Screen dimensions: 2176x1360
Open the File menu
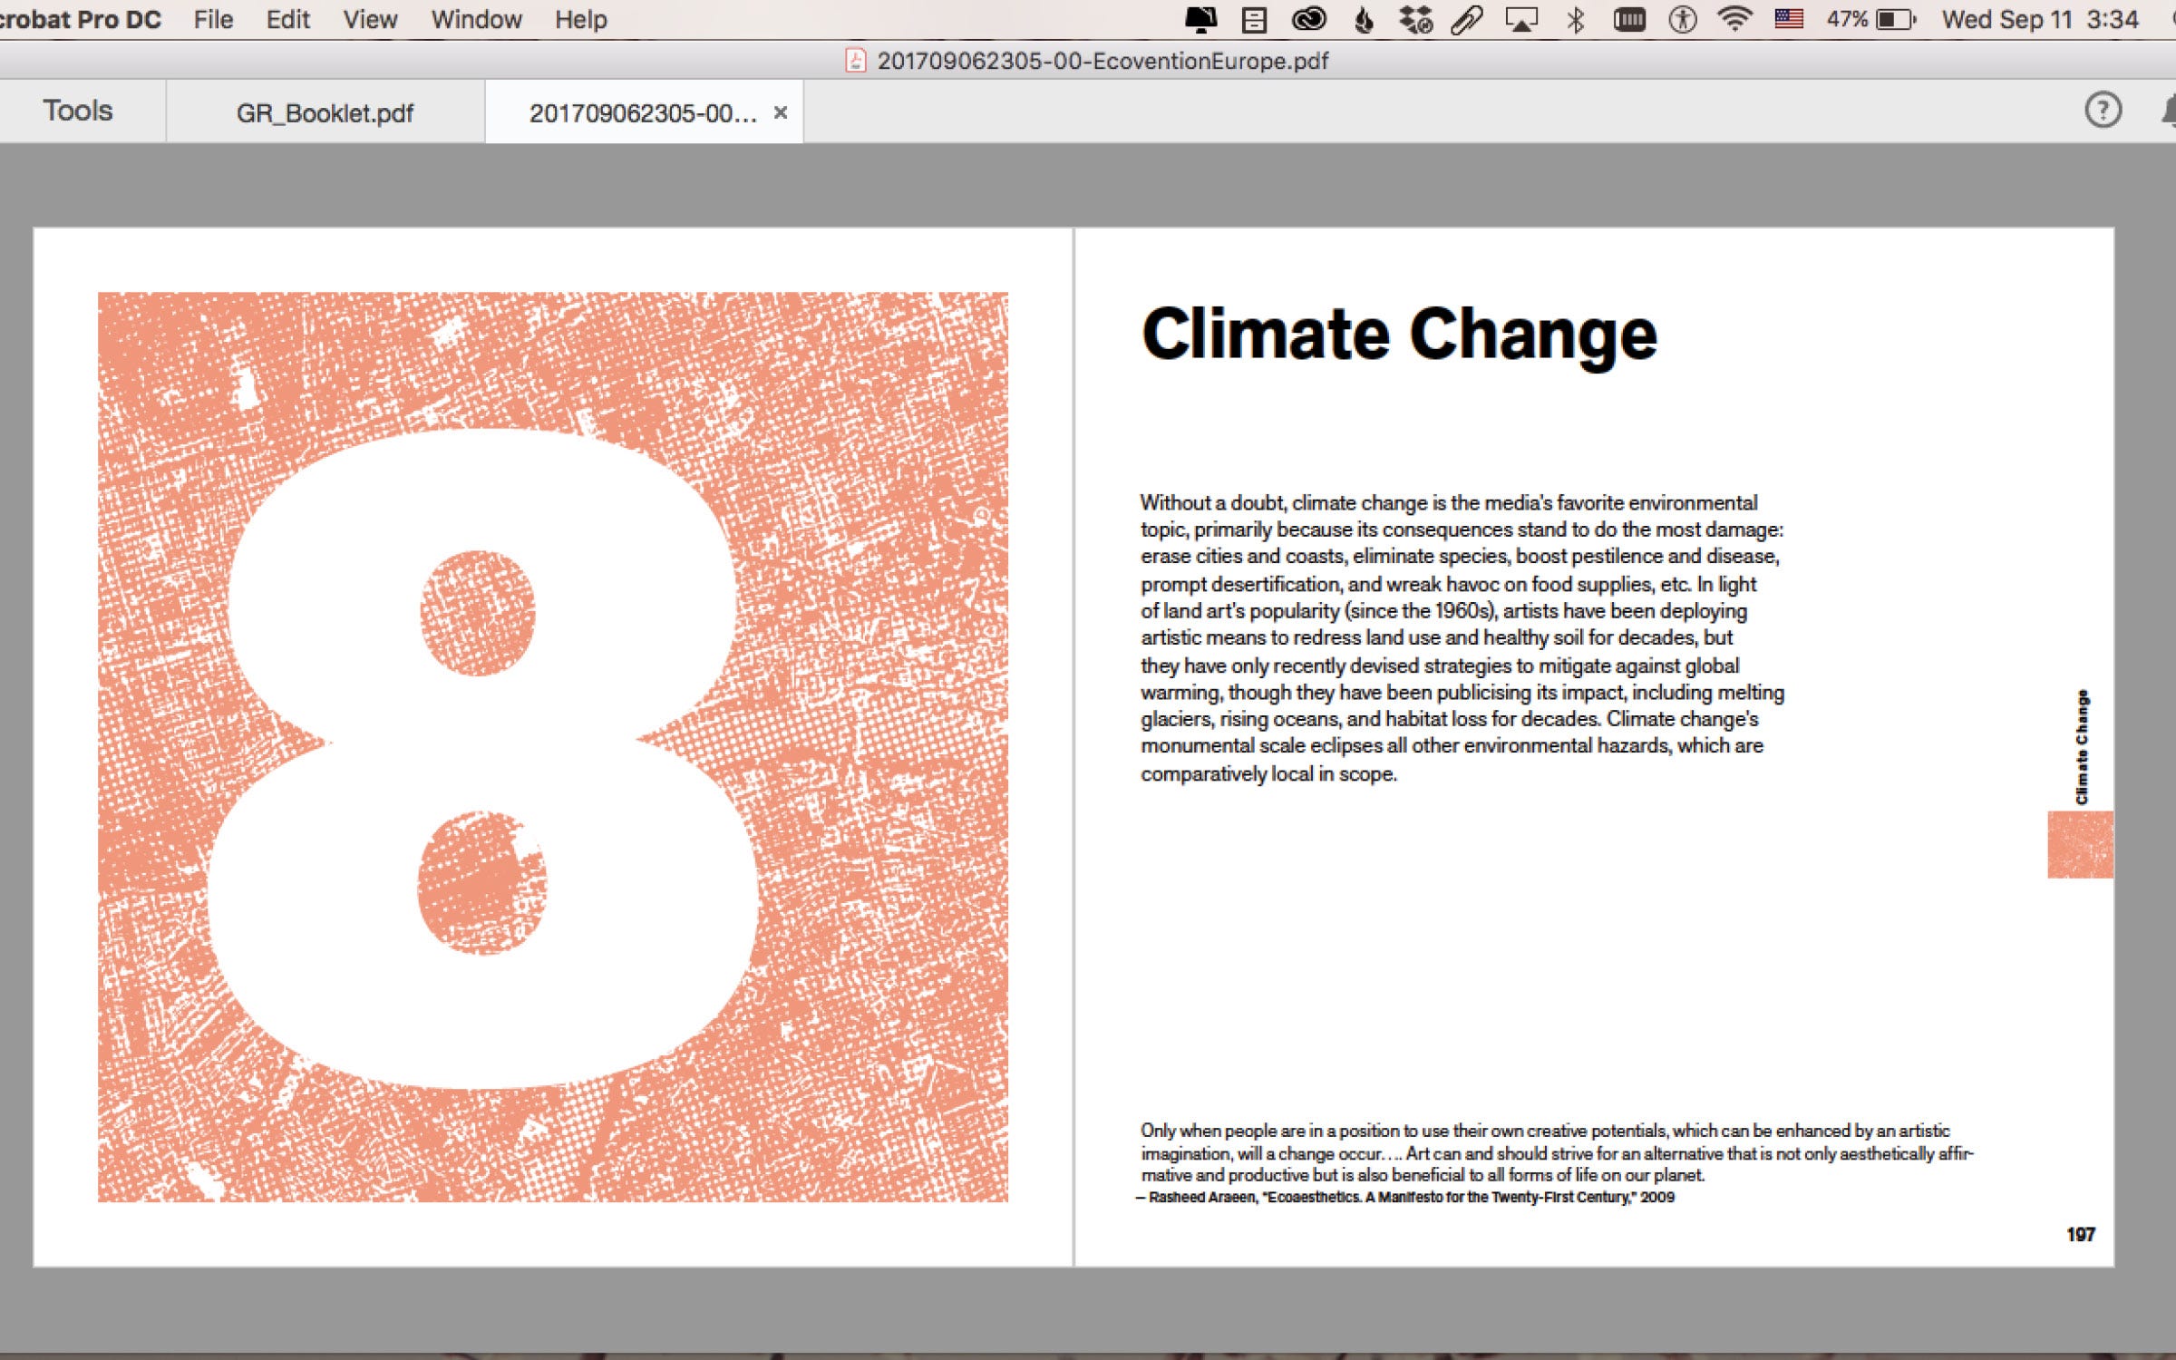[x=213, y=19]
